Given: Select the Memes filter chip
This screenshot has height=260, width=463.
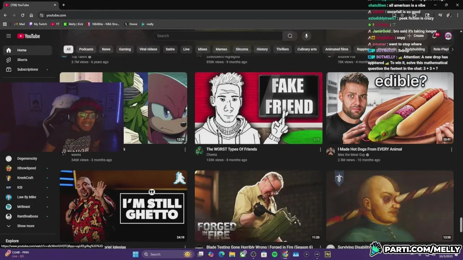Looking at the screenshot, I should point(221,49).
